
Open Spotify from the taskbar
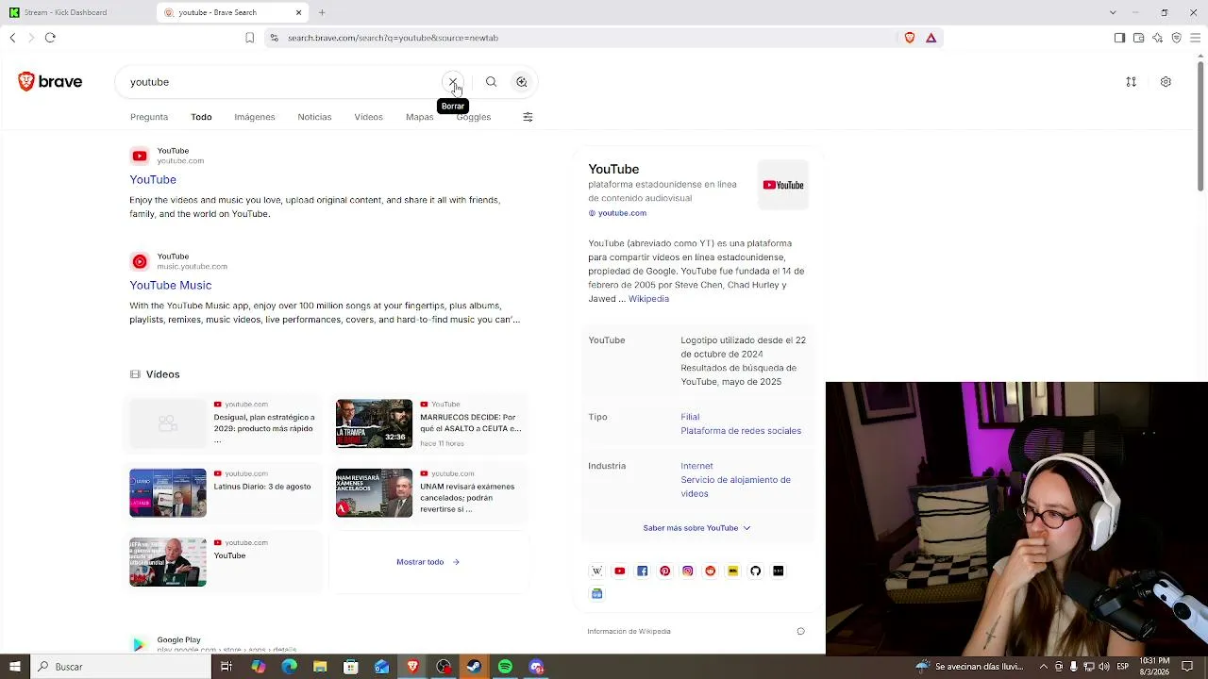[x=505, y=667]
